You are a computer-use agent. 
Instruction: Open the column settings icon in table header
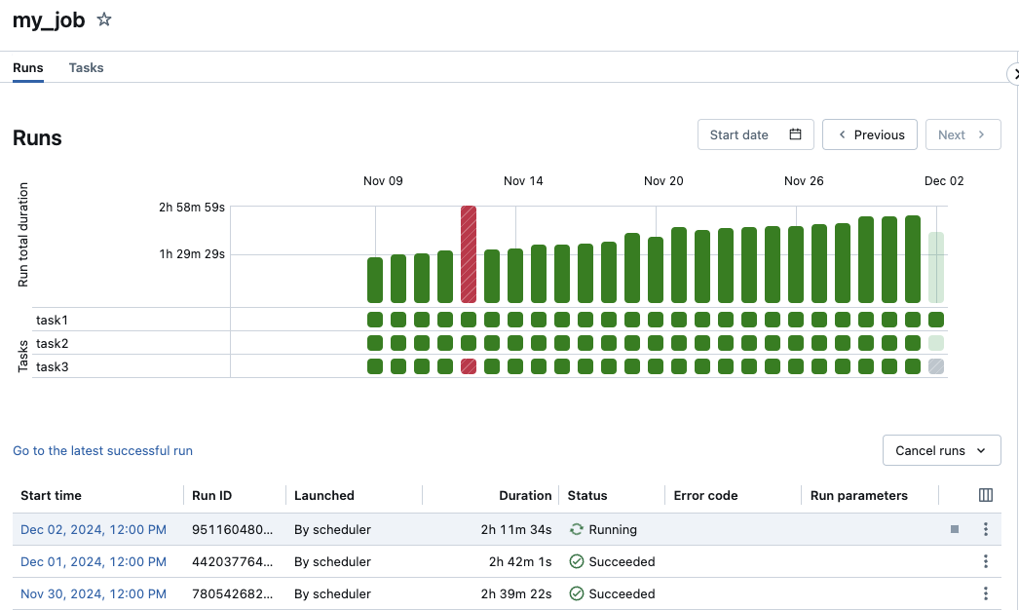985,495
